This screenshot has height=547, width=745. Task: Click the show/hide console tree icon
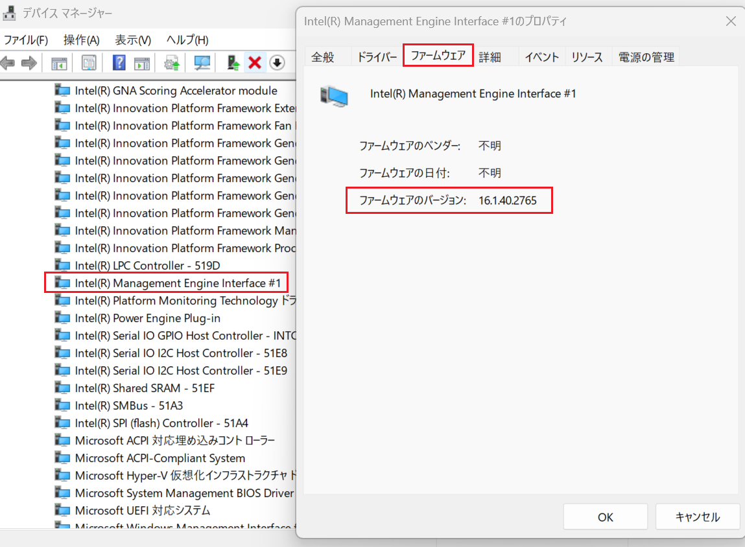[59, 63]
